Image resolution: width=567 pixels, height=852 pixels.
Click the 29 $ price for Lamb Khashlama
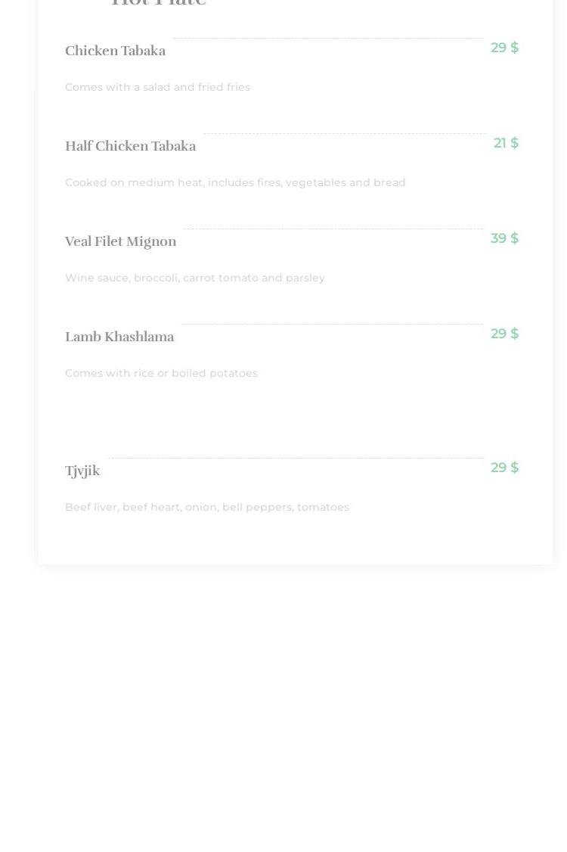click(x=504, y=334)
